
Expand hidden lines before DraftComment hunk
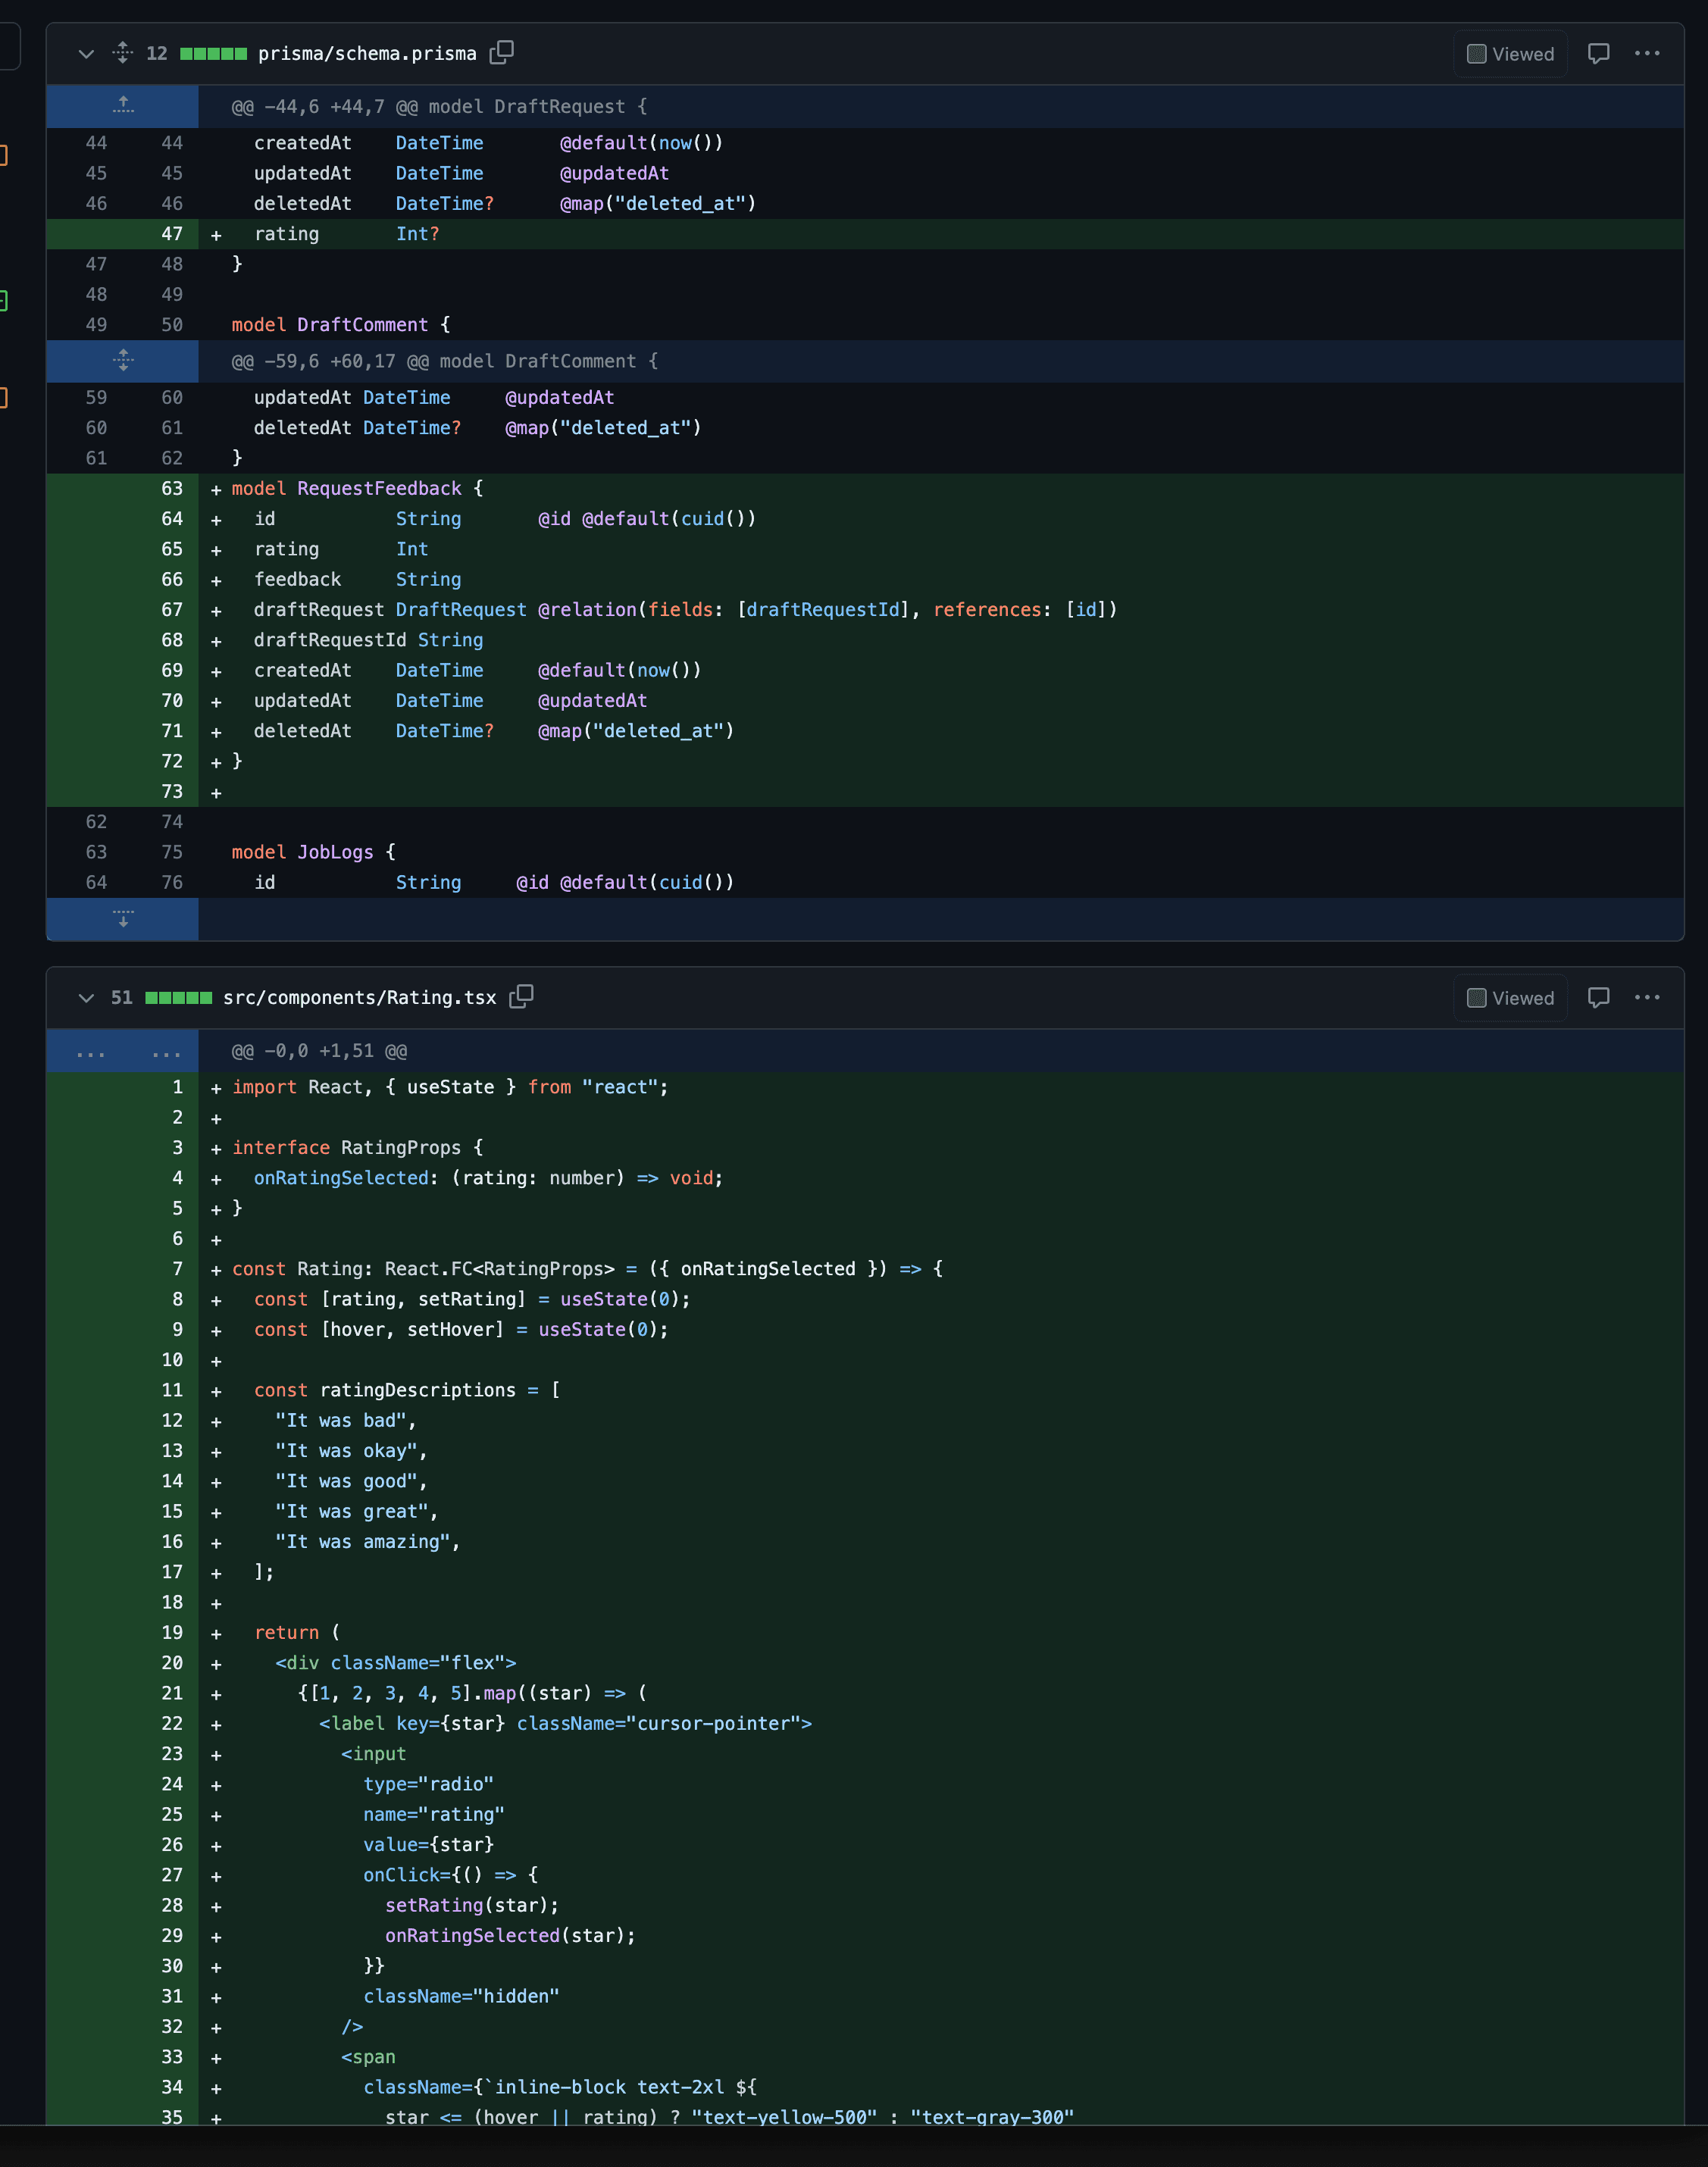coord(123,361)
